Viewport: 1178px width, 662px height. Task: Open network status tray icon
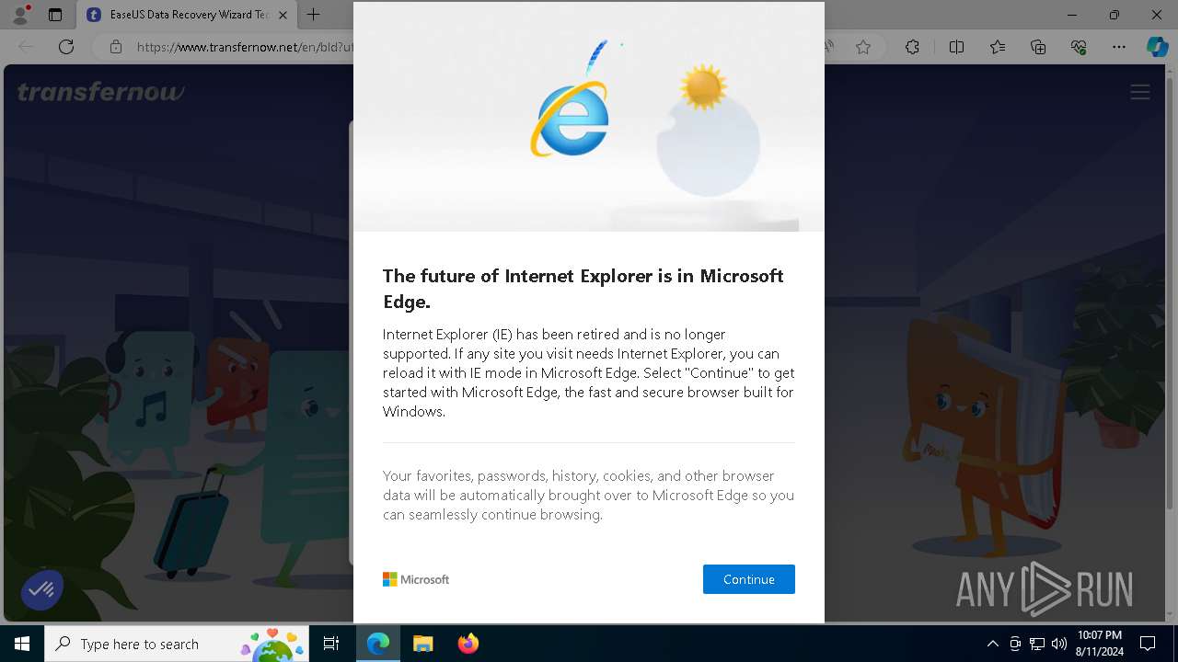coord(1037,644)
